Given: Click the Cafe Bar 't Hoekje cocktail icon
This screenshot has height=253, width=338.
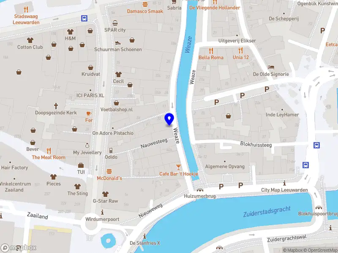Looking at the screenshot, I should pyautogui.click(x=178, y=167).
